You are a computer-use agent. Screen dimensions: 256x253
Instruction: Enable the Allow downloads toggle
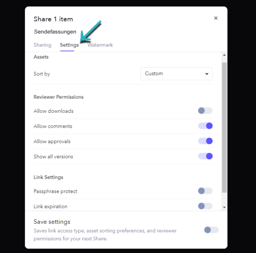click(205, 111)
